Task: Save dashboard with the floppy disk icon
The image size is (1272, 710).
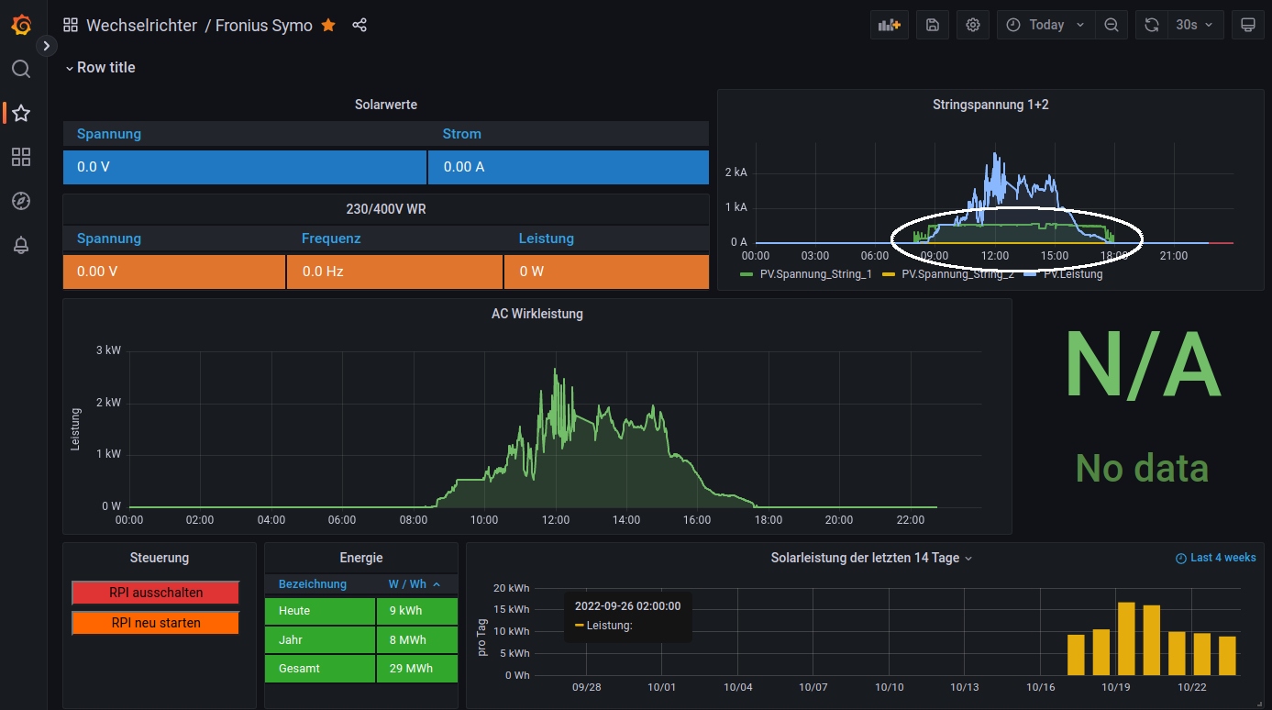Action: tap(932, 25)
